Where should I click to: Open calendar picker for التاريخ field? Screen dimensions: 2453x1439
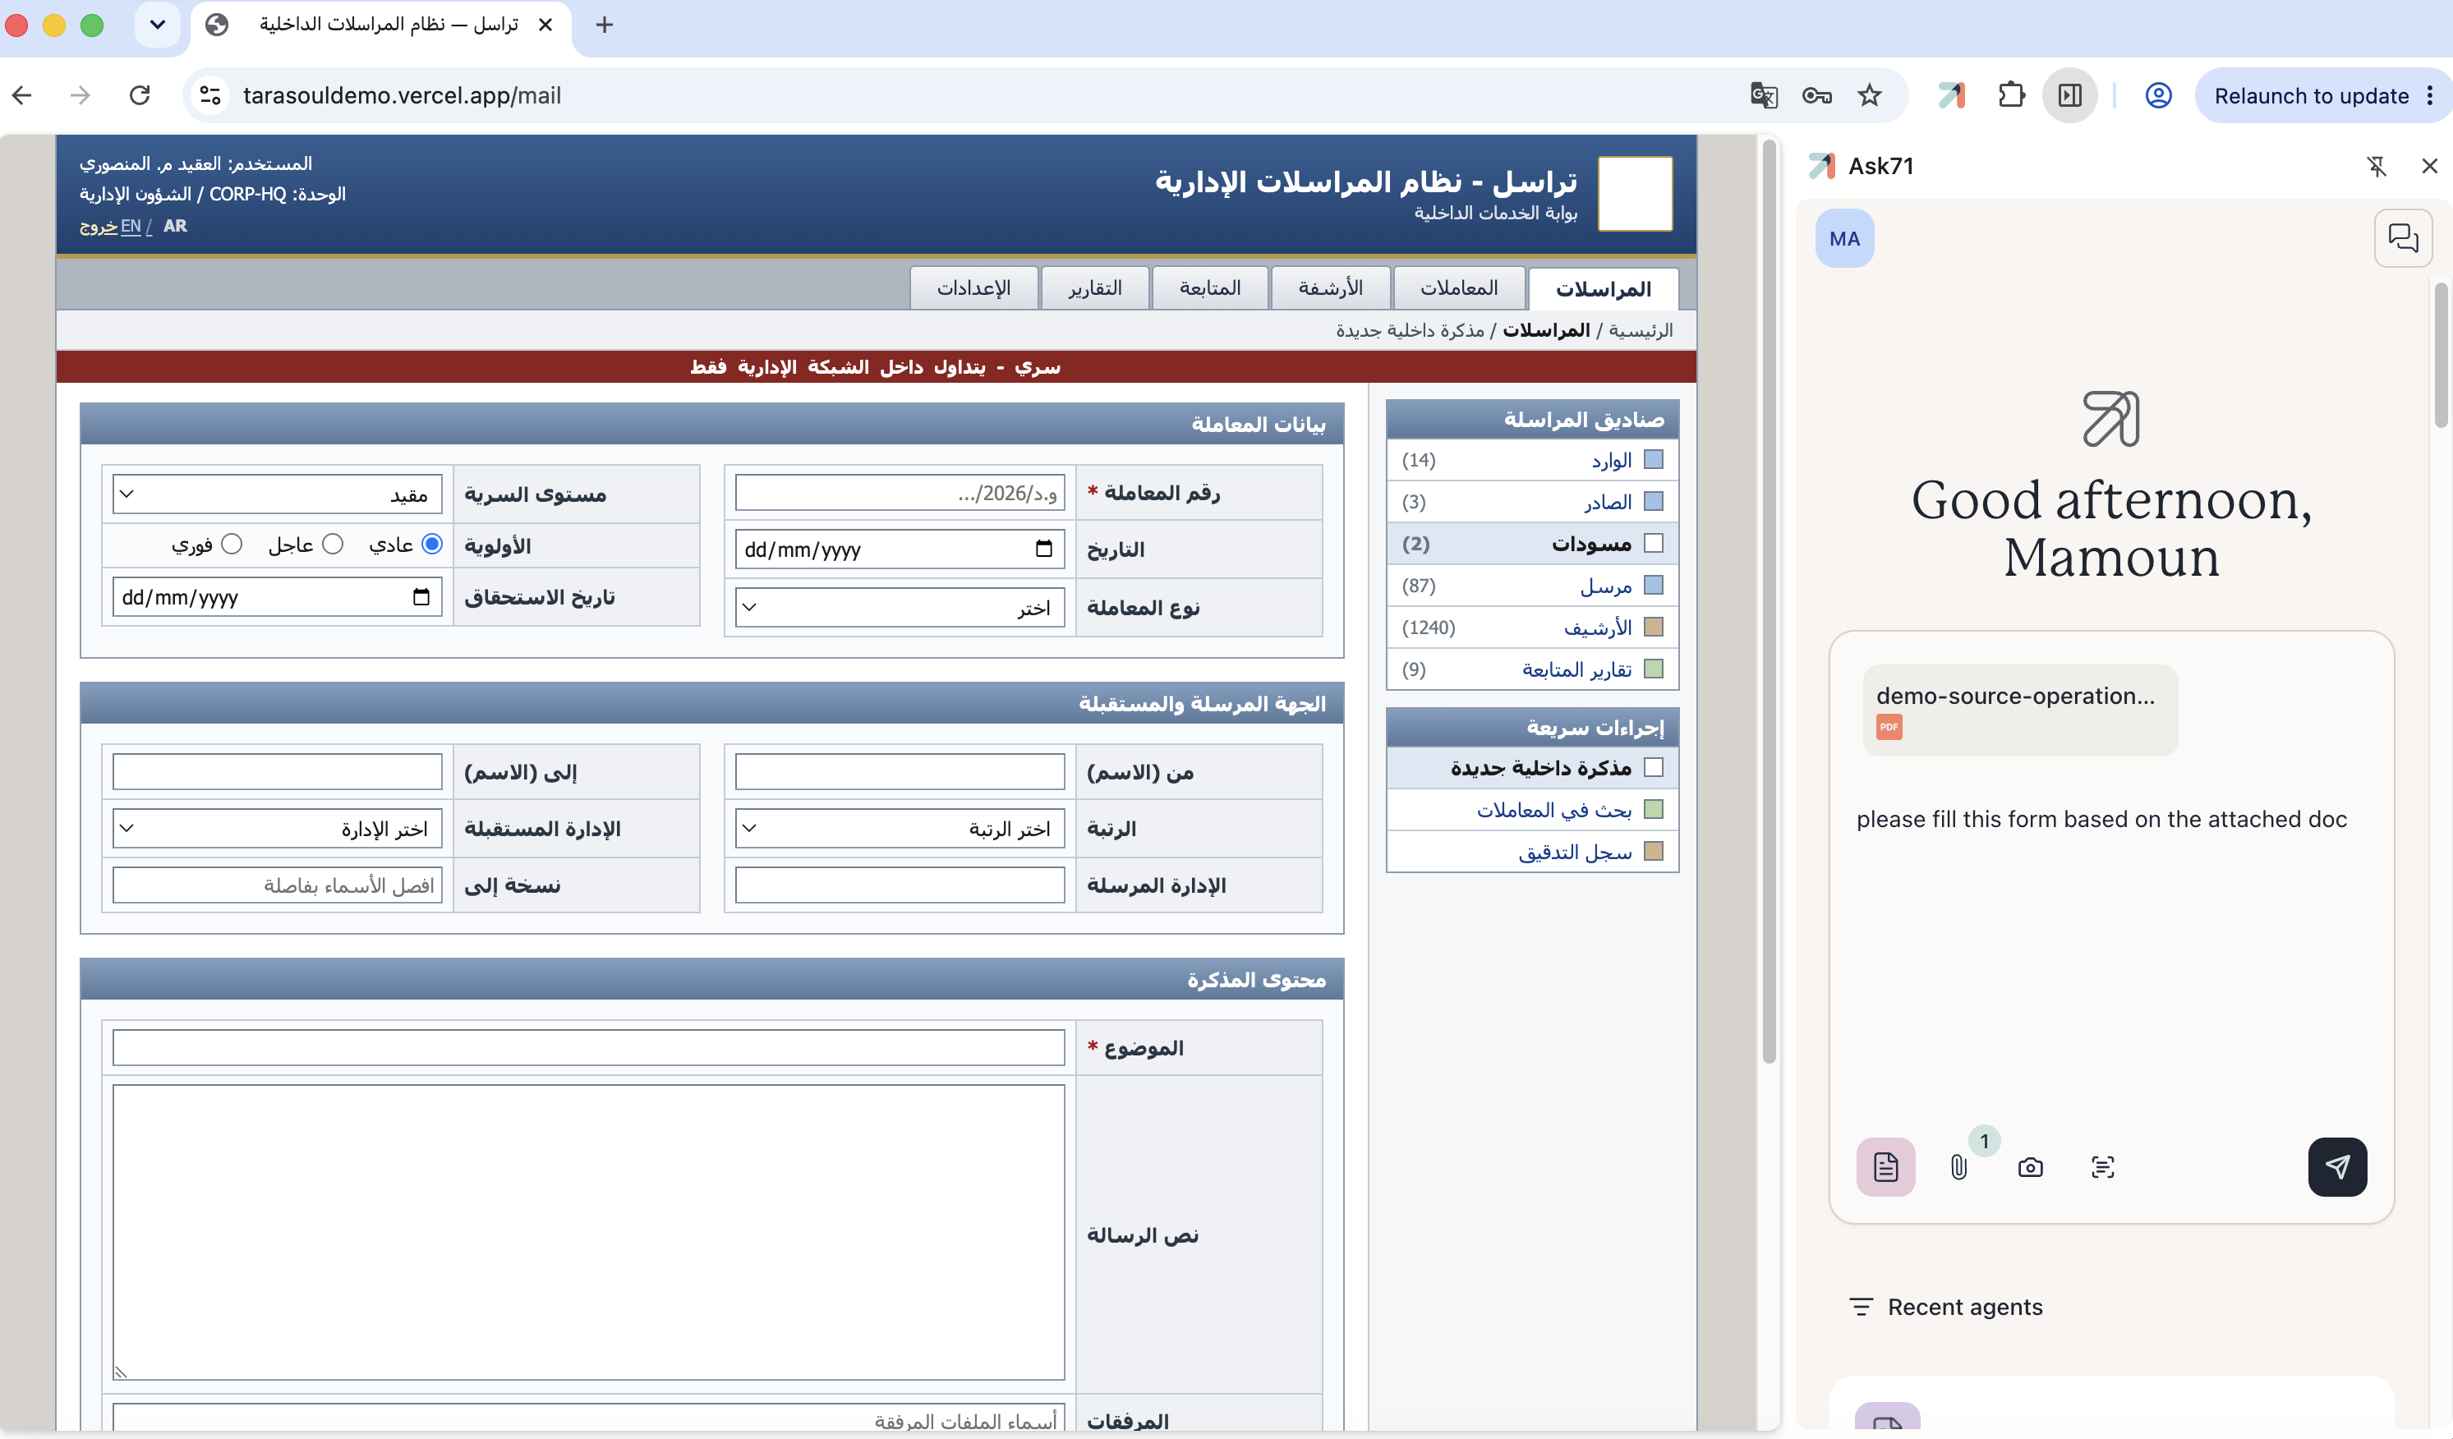[x=1043, y=549]
